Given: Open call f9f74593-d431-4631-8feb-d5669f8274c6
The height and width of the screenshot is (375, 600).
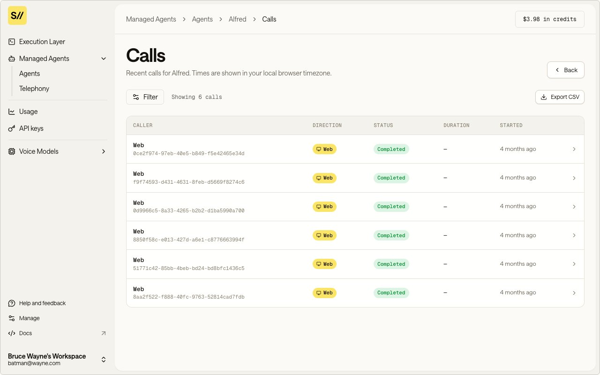Looking at the screenshot, I should coord(355,178).
